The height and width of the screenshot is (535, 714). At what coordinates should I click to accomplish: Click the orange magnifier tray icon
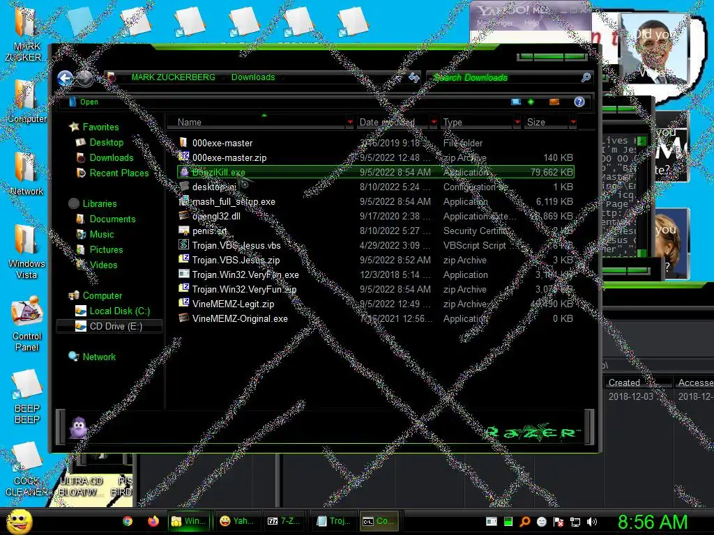pos(524,522)
